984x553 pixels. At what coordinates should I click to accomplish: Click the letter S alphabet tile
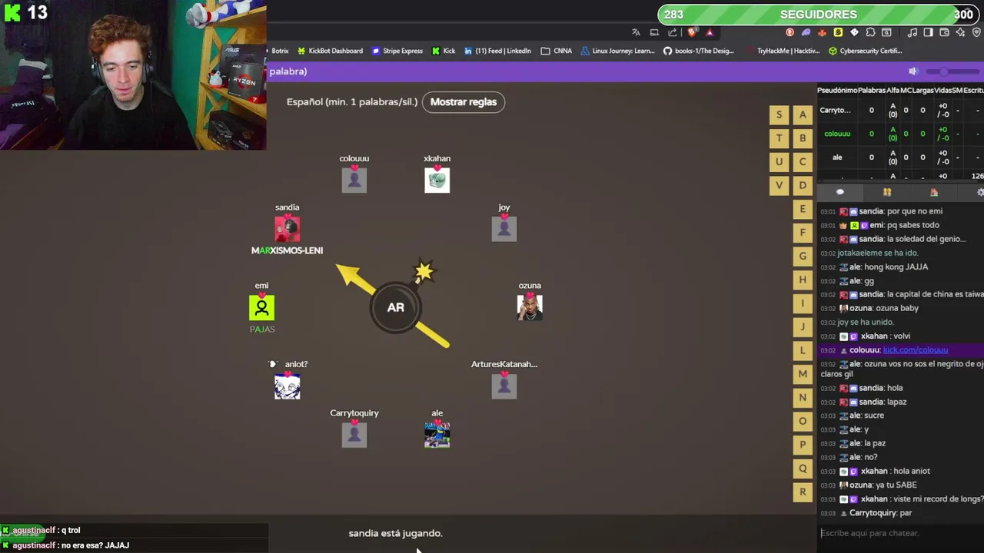click(x=779, y=114)
